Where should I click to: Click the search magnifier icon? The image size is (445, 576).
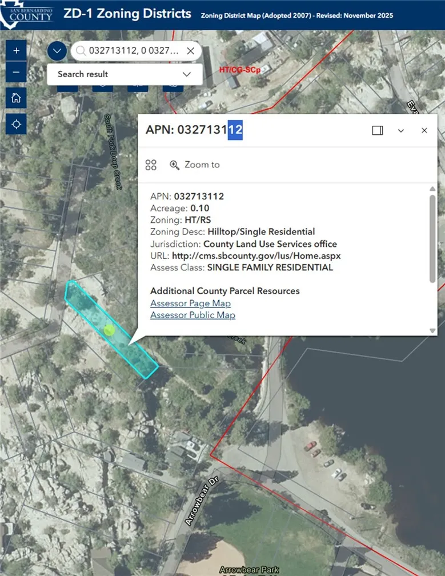(x=81, y=51)
